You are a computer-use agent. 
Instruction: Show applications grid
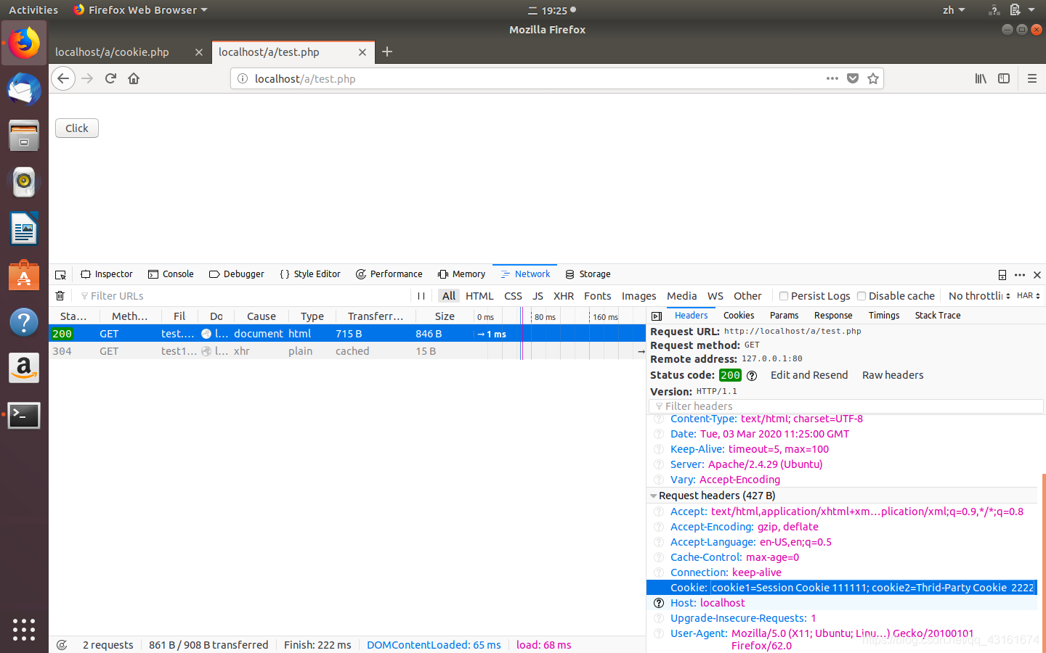click(24, 629)
